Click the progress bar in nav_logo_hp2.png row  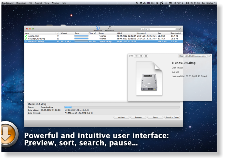81,39
